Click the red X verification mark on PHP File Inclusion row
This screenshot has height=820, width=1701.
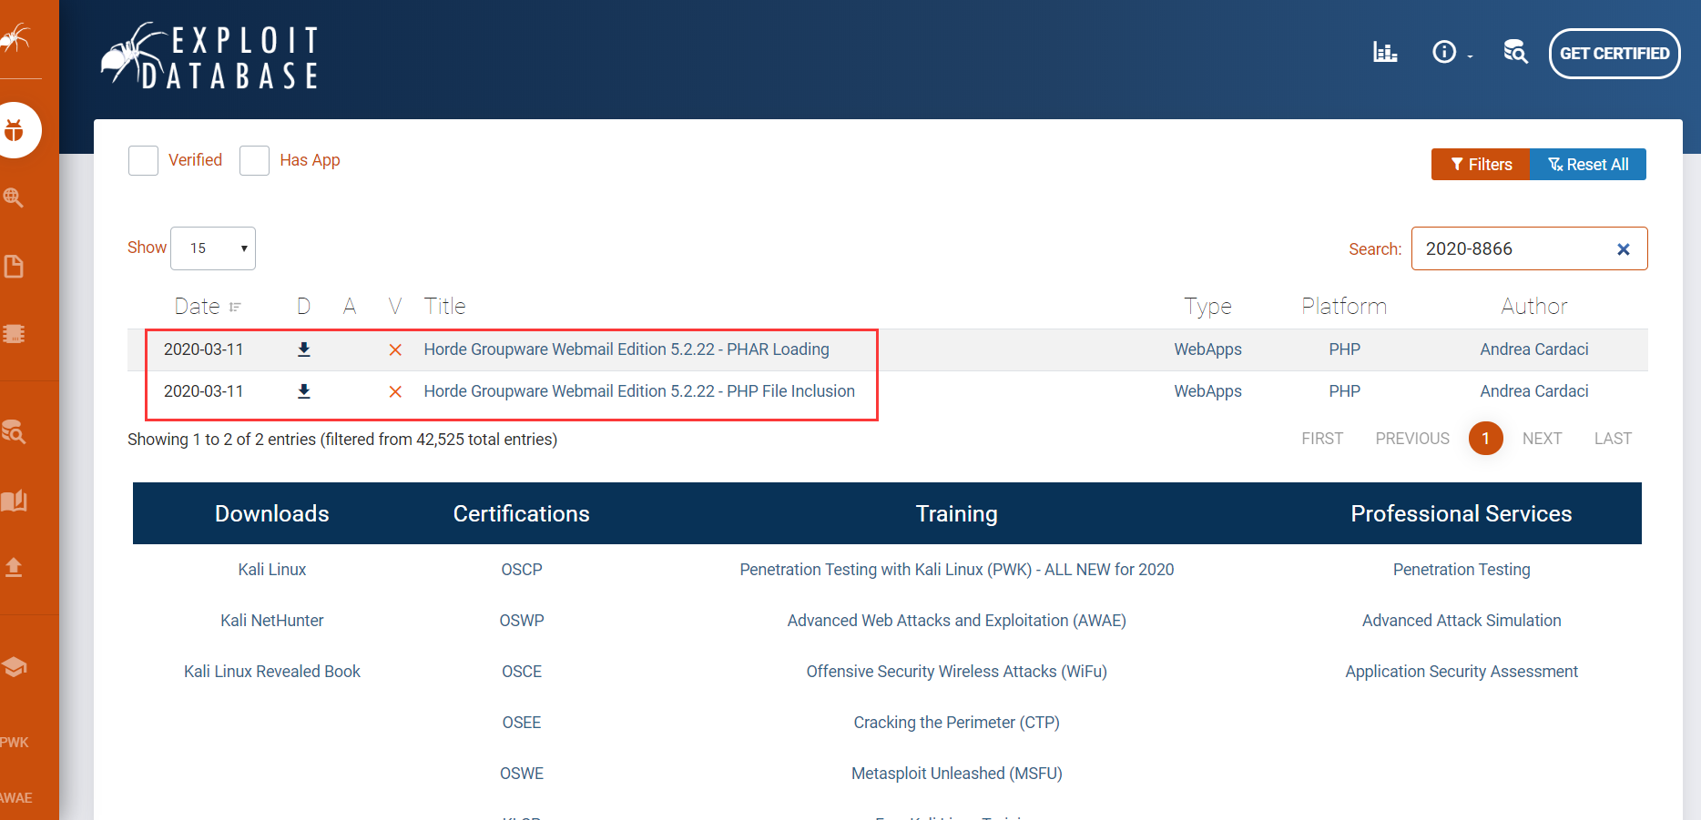pos(395,391)
